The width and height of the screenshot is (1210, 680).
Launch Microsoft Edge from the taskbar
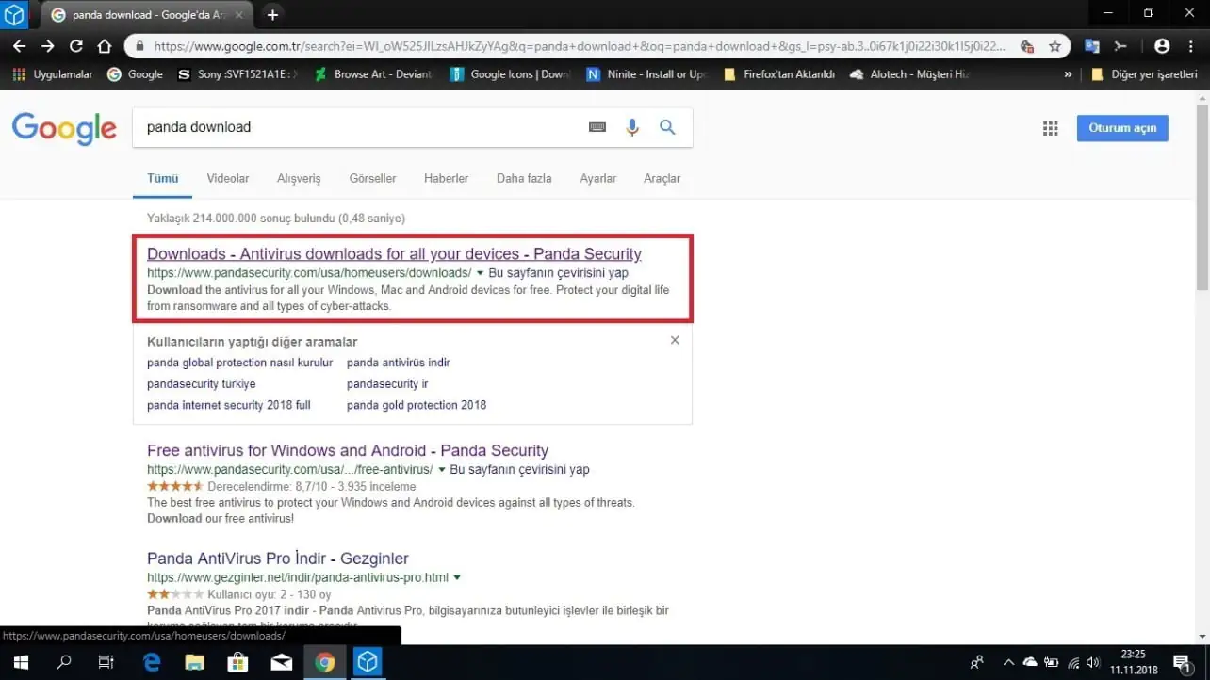pos(151,662)
